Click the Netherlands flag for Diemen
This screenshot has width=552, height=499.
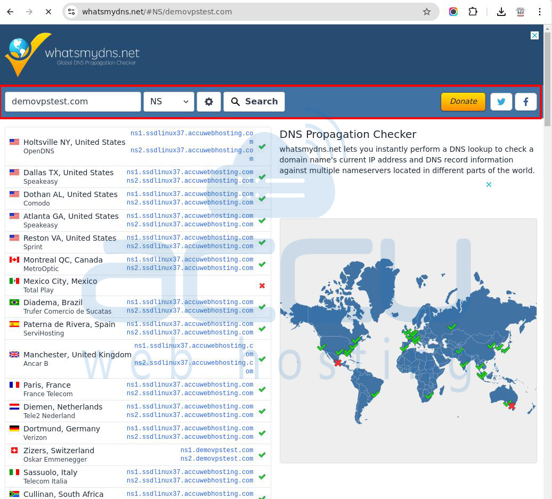pos(14,406)
